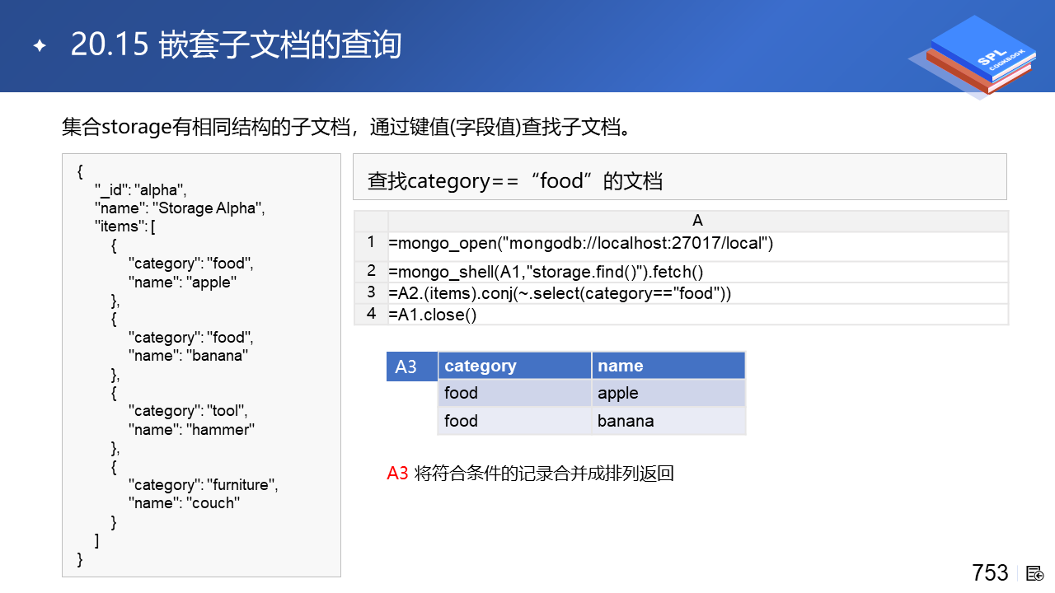Click the "food" cell in the banana row
1055x593 pixels.
tap(514, 421)
